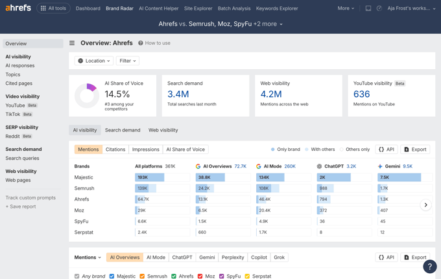441x279 pixels.
Task: Open the All tools grid menu
Action: 53,8
